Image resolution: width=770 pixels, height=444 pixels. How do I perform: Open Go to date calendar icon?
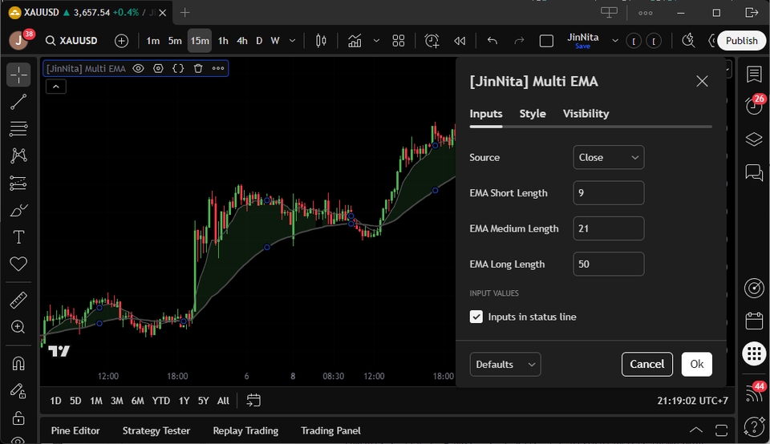click(x=253, y=400)
